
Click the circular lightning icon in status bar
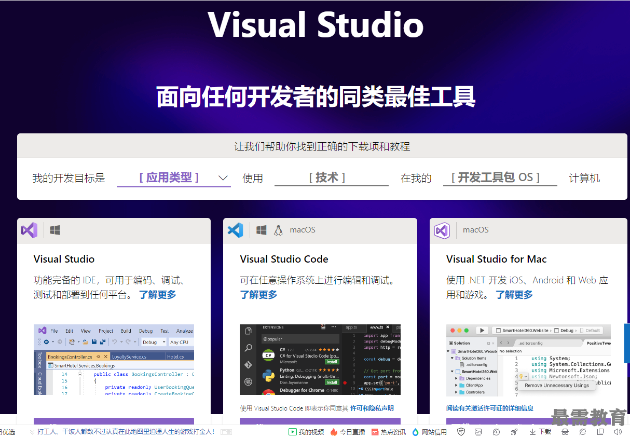(496, 432)
